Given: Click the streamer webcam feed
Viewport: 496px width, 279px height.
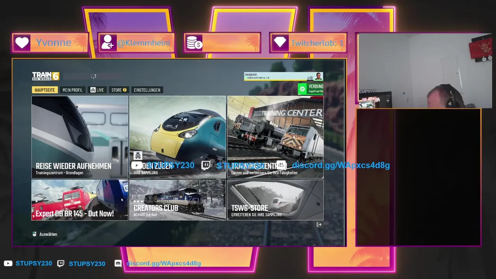Looking at the screenshot, I should 425,71.
